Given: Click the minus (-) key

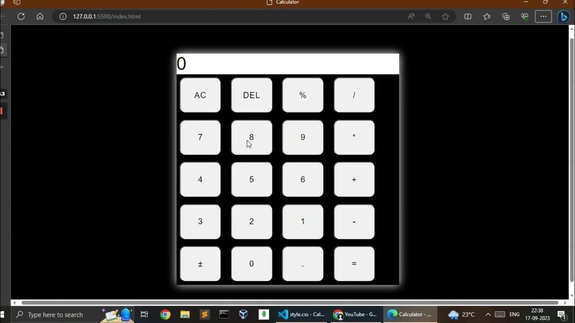Looking at the screenshot, I should coord(354,222).
